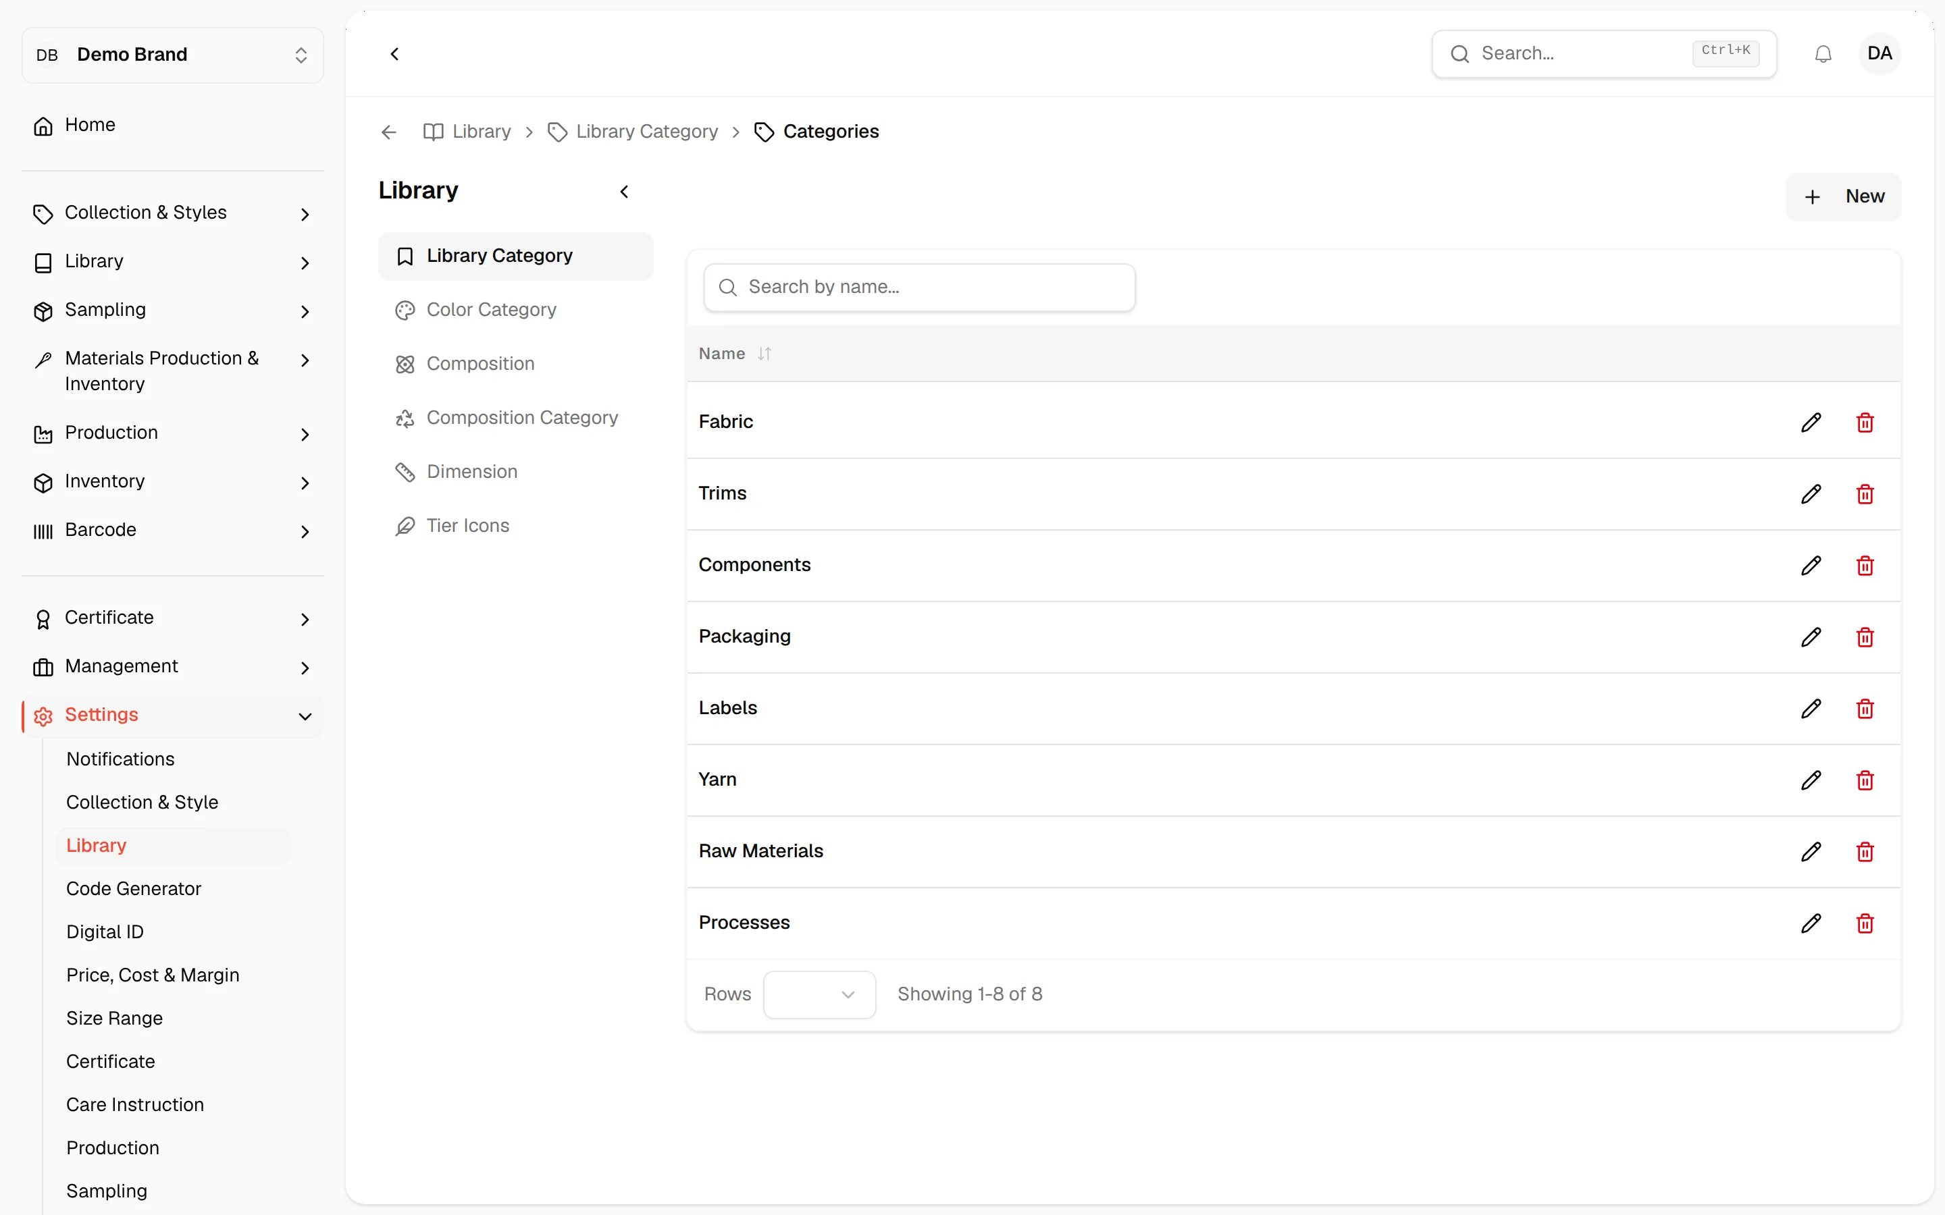Collapse the Library settings panel

[625, 191]
